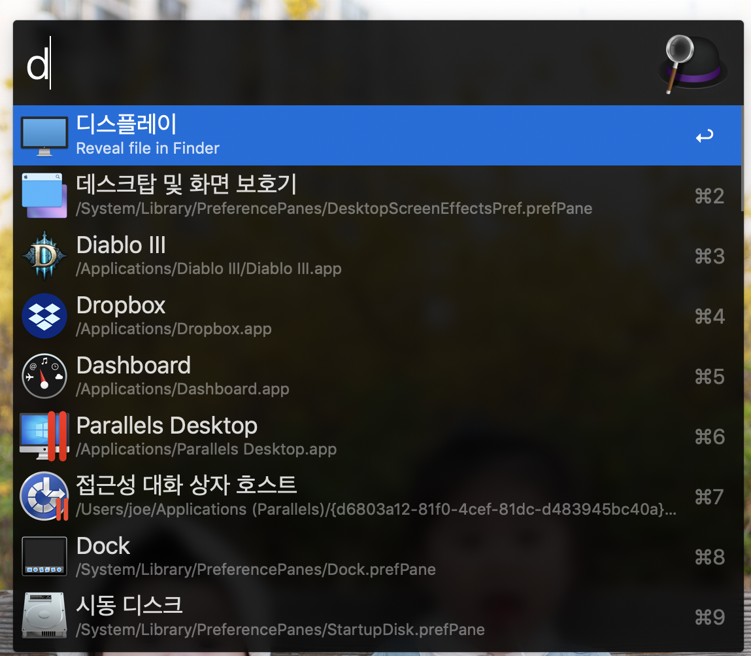This screenshot has height=656, width=751.
Task: Click the ⌘6 shortcut label
Action: coord(709,437)
